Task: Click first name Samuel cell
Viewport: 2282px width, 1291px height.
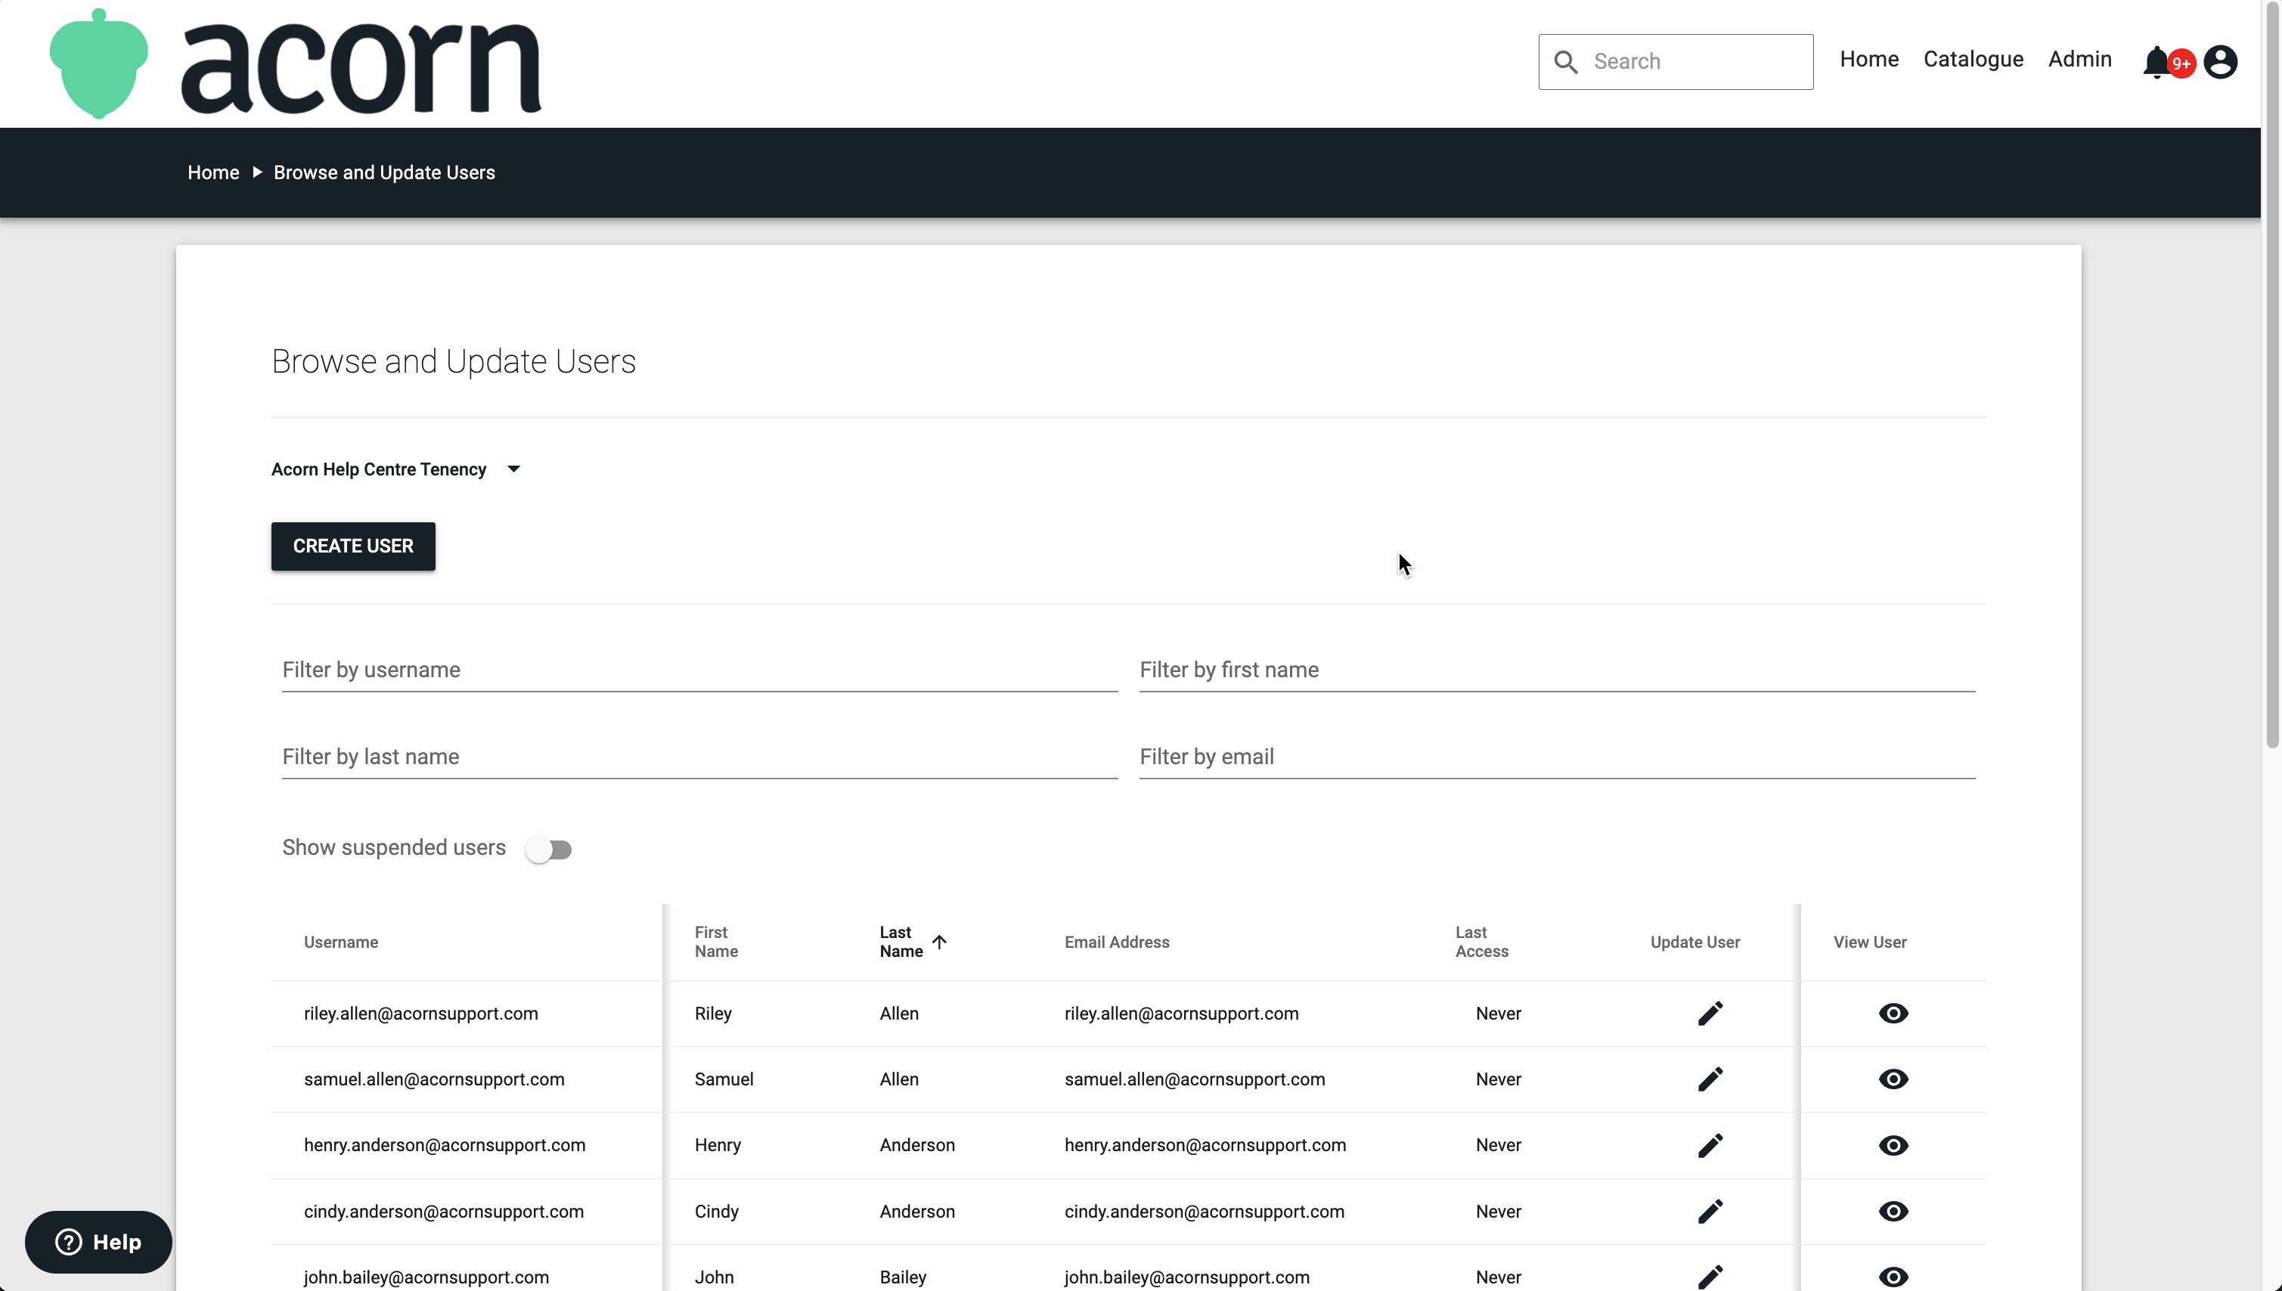Action: pyautogui.click(x=724, y=1079)
